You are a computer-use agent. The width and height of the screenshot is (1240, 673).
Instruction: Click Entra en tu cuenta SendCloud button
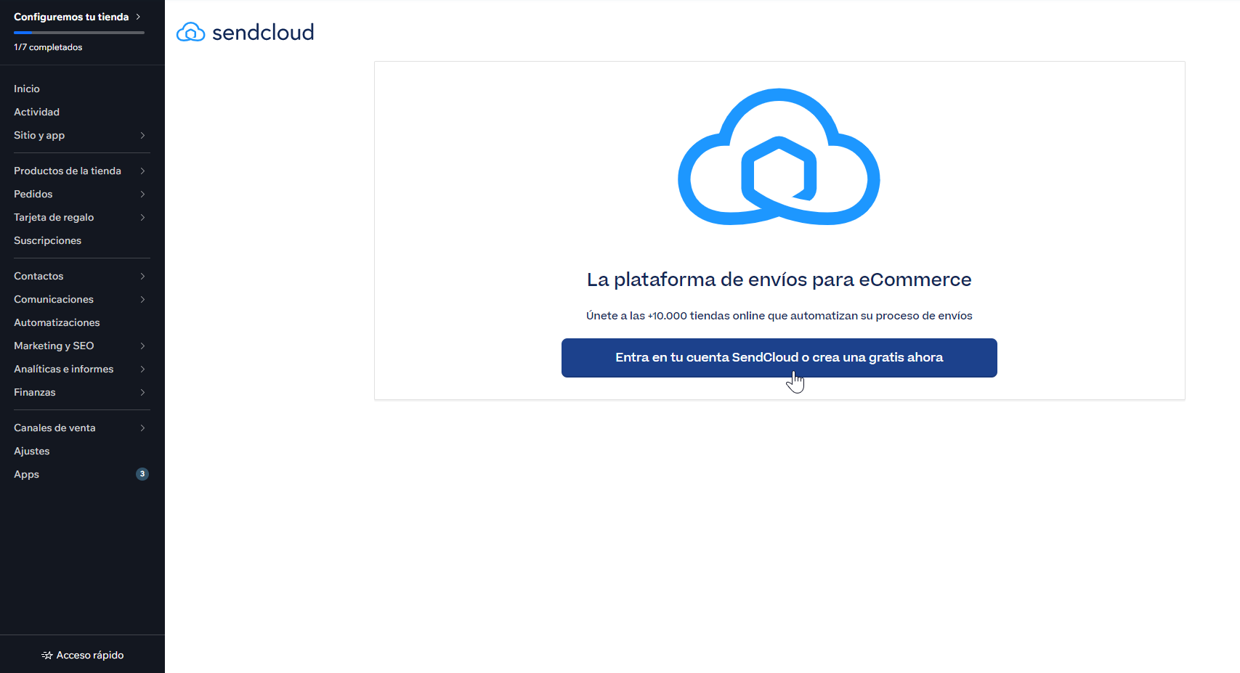point(779,358)
